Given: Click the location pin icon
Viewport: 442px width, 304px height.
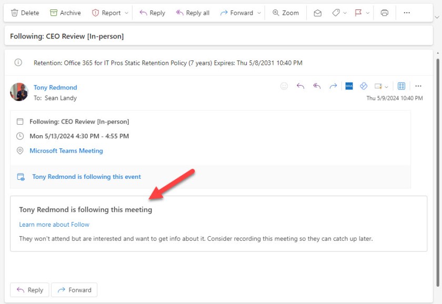Looking at the screenshot, I should 20,151.
